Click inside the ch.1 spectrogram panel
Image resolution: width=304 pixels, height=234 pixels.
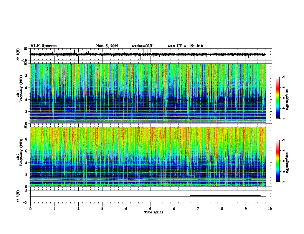(148, 93)
